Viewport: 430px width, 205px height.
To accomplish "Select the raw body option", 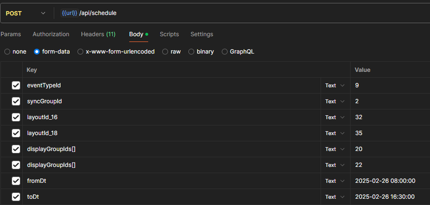I will [x=165, y=52].
